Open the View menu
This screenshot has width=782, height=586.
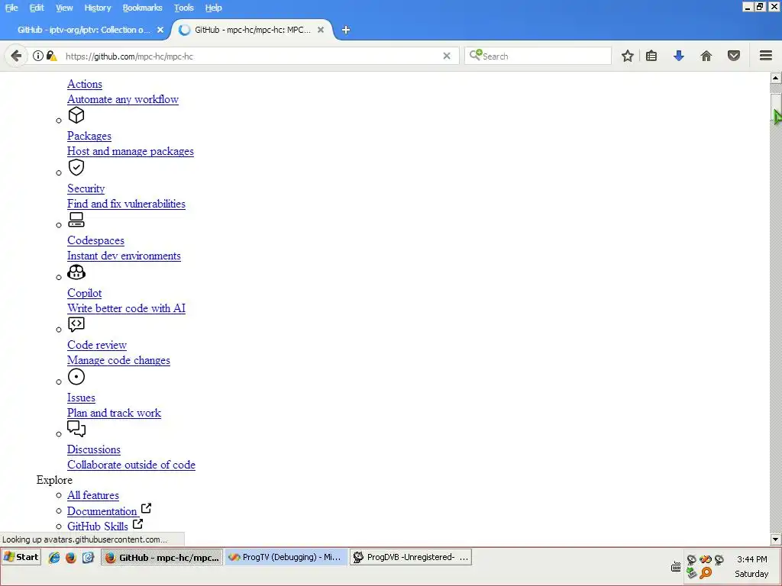pyautogui.click(x=64, y=8)
